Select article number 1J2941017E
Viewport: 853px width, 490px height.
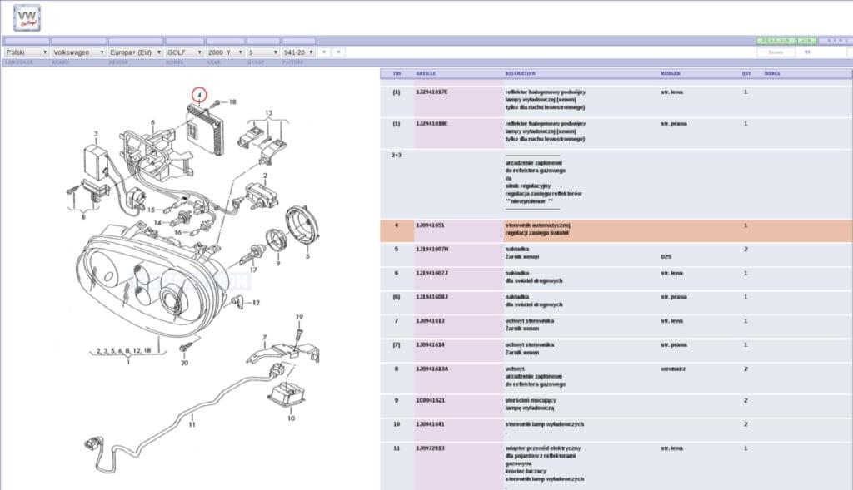tap(431, 92)
